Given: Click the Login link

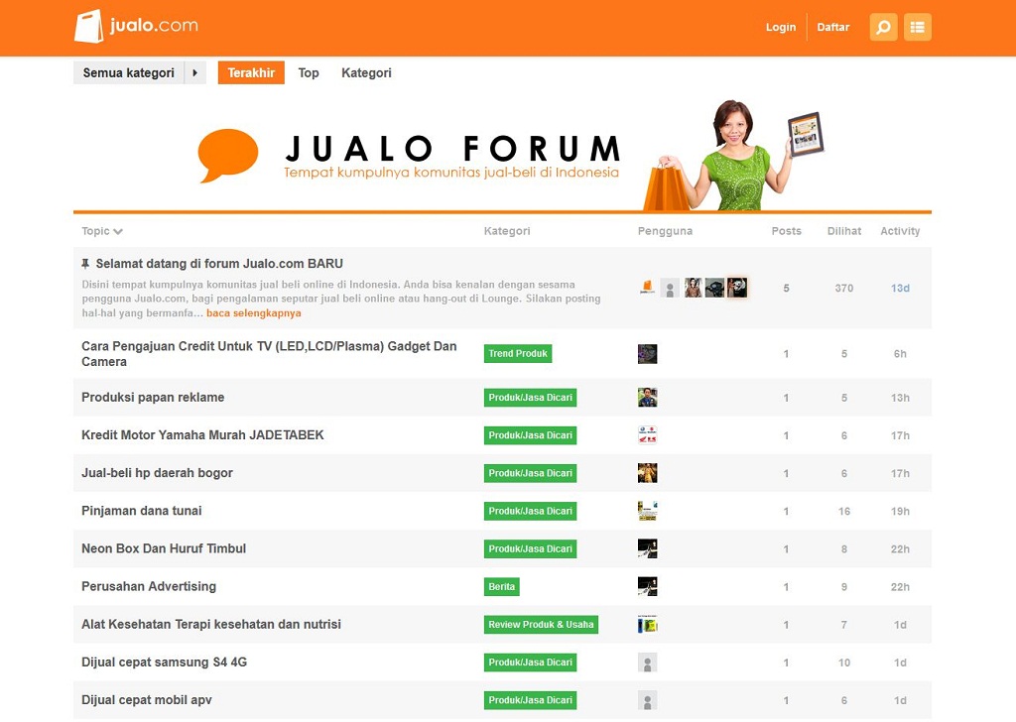Looking at the screenshot, I should (780, 27).
